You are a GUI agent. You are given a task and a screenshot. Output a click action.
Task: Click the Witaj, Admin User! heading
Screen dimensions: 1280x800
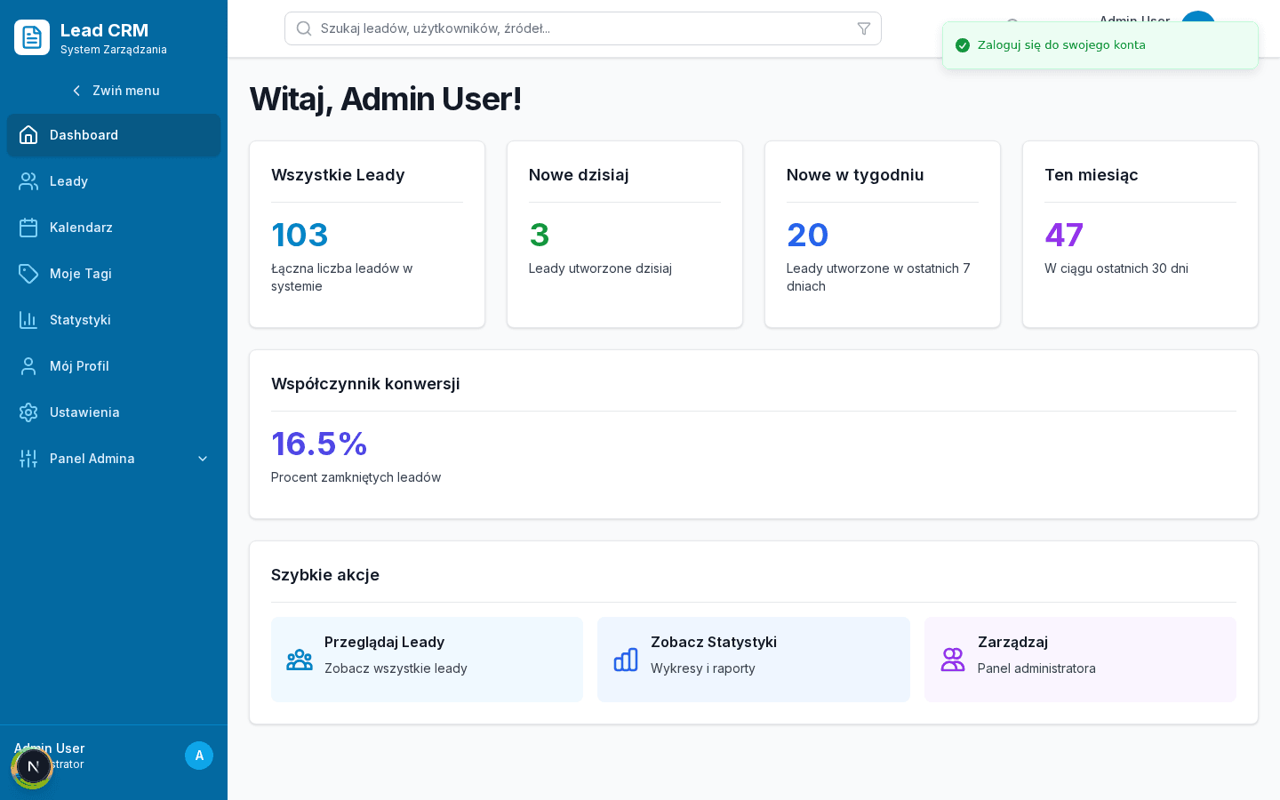[385, 99]
